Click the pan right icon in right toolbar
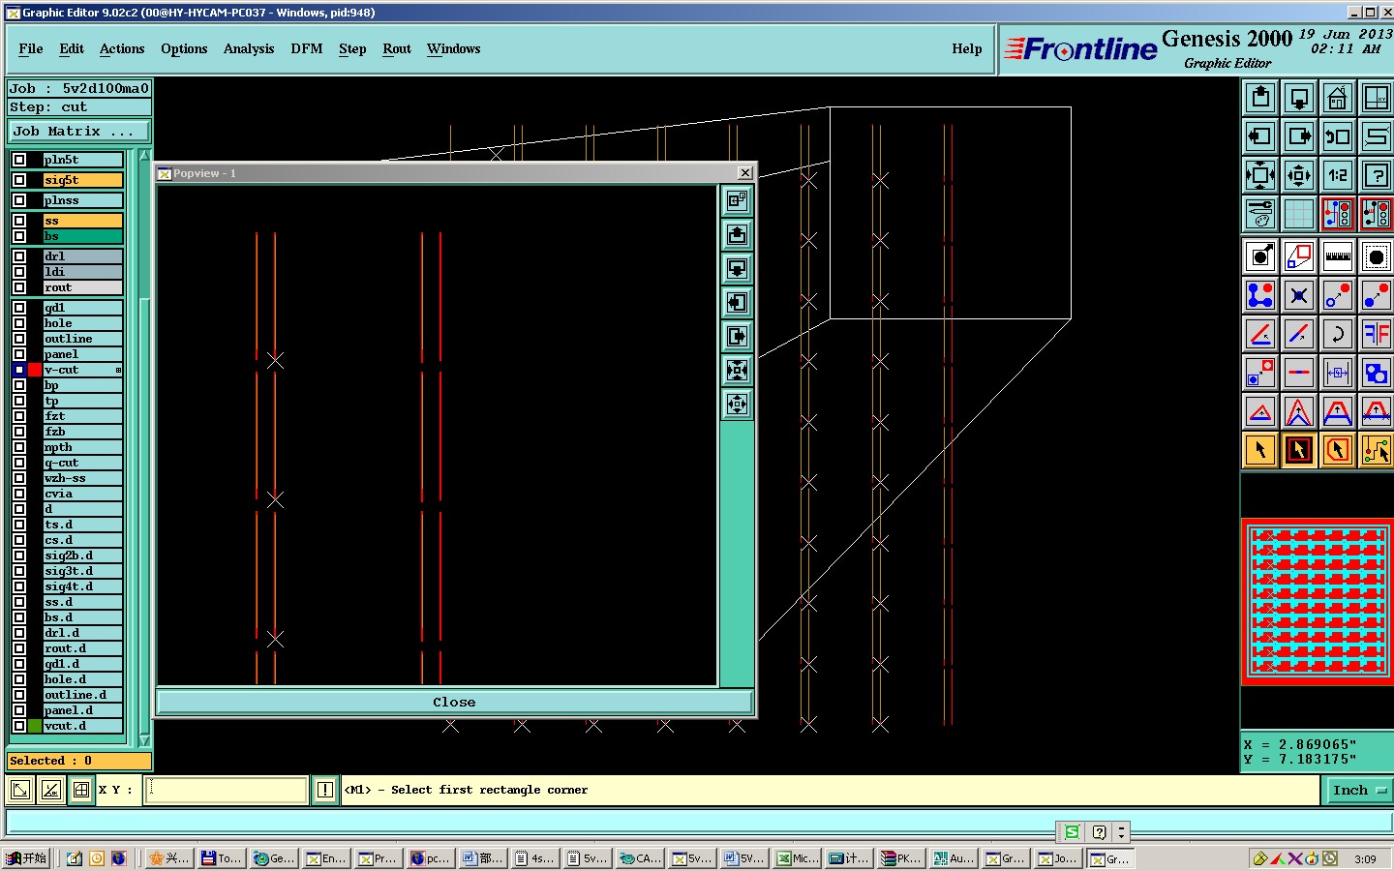The height and width of the screenshot is (871, 1394). 1299,136
